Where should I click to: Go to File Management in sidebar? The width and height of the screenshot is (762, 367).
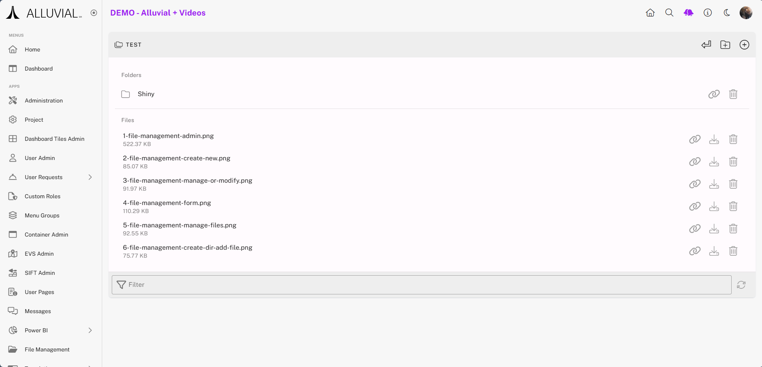47,349
